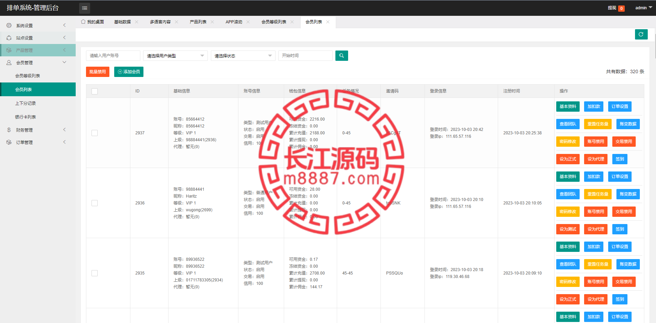This screenshot has width=656, height=323.
Task: Click the hamburger menu toggle icon
Action: click(x=85, y=8)
